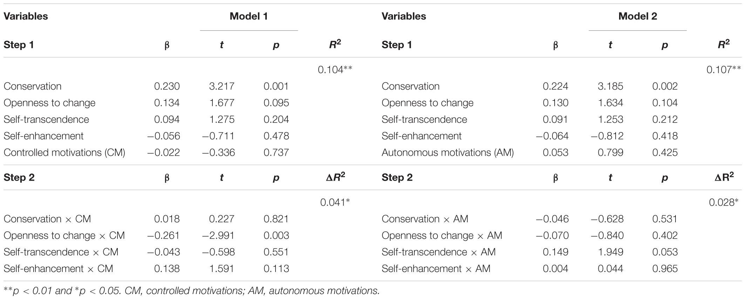Click the Model 2 column header

point(637,16)
